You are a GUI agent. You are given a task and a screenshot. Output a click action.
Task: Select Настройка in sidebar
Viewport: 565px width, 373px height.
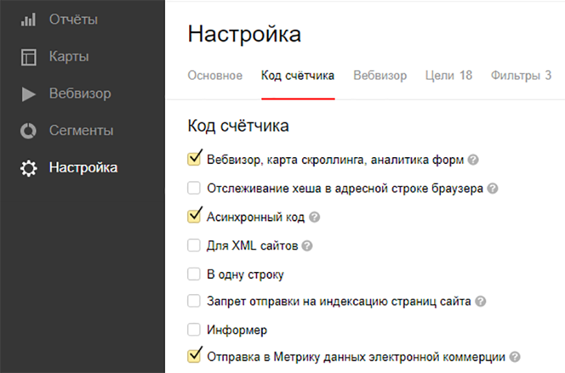(84, 167)
